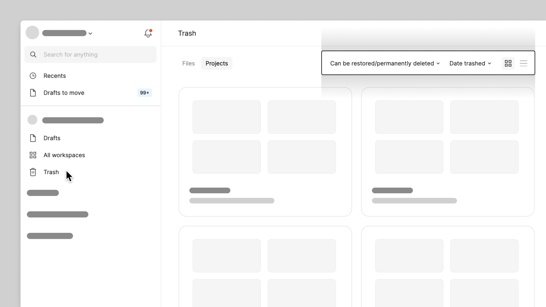
Task: Select the Projects tab
Action: (217, 63)
